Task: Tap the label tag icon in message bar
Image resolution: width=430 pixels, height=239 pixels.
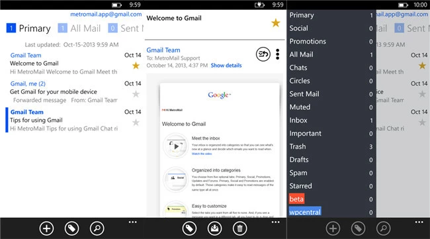Action: (x=189, y=228)
